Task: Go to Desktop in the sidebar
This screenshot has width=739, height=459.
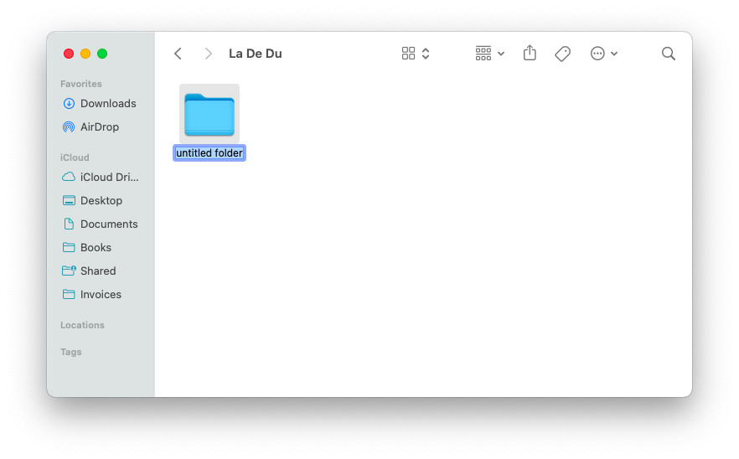Action: click(101, 200)
